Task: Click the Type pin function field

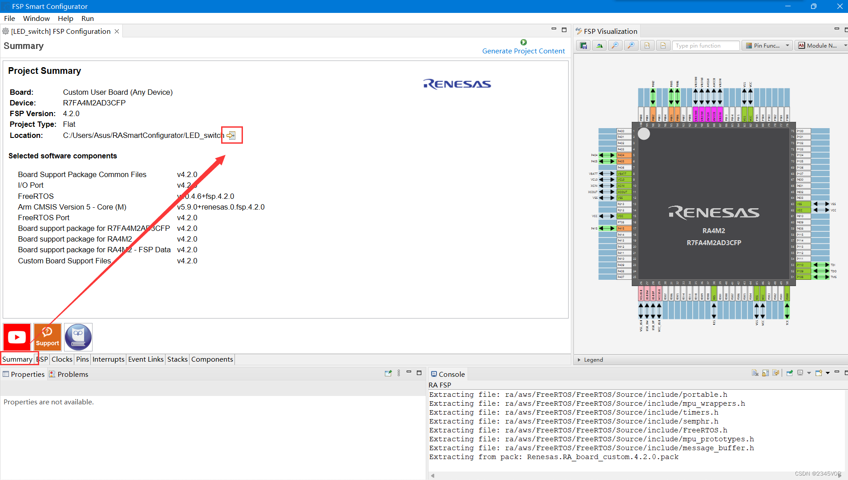Action: click(x=706, y=45)
